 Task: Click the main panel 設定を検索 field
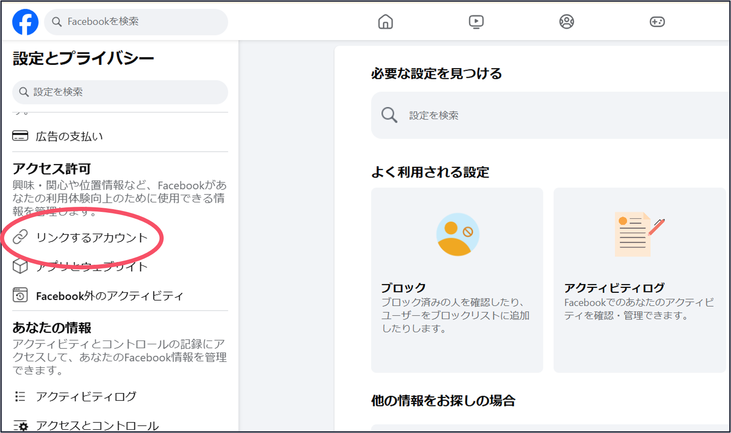552,115
